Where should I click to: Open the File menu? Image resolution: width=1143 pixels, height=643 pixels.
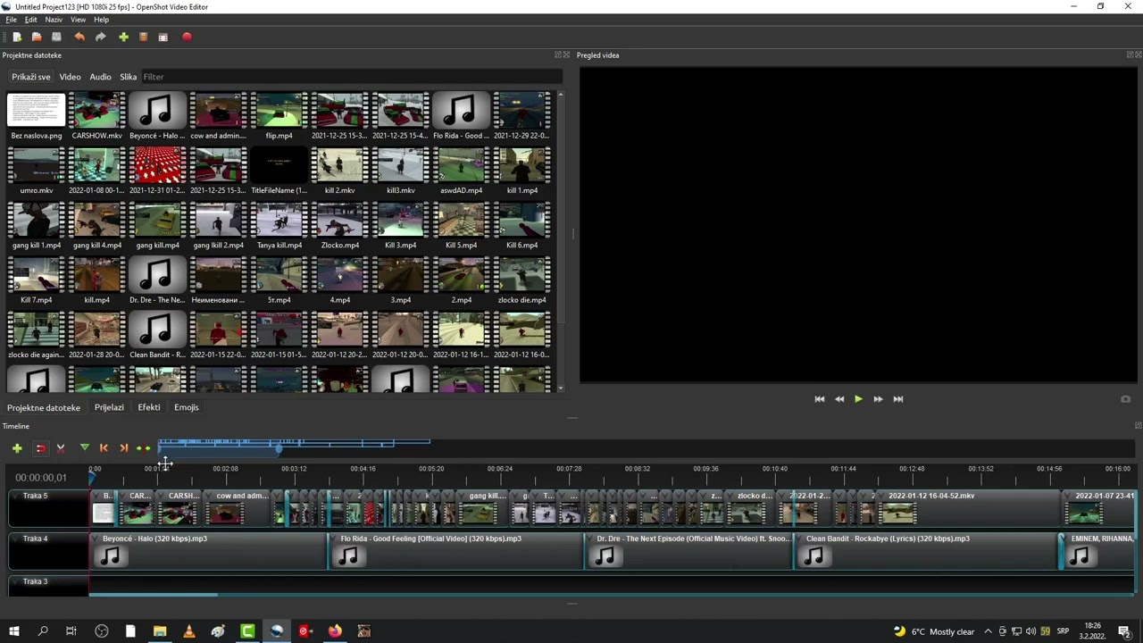click(12, 20)
